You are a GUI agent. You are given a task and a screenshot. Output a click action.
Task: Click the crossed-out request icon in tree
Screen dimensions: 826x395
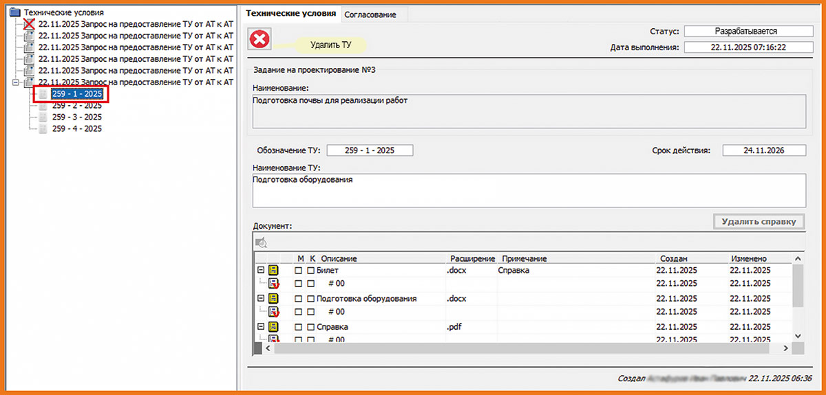point(29,24)
